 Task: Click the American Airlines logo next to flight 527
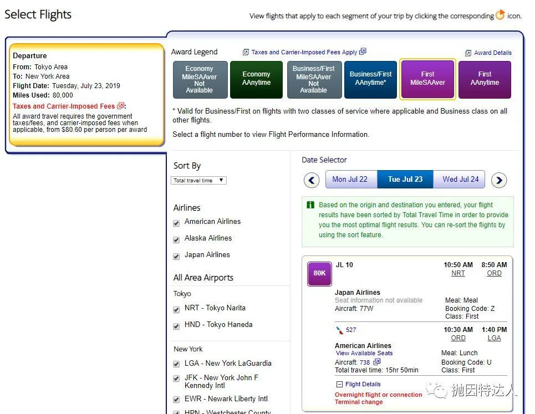point(339,330)
